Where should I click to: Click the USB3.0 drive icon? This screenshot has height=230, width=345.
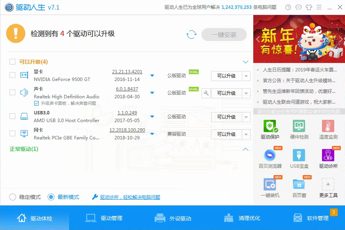pos(24,116)
